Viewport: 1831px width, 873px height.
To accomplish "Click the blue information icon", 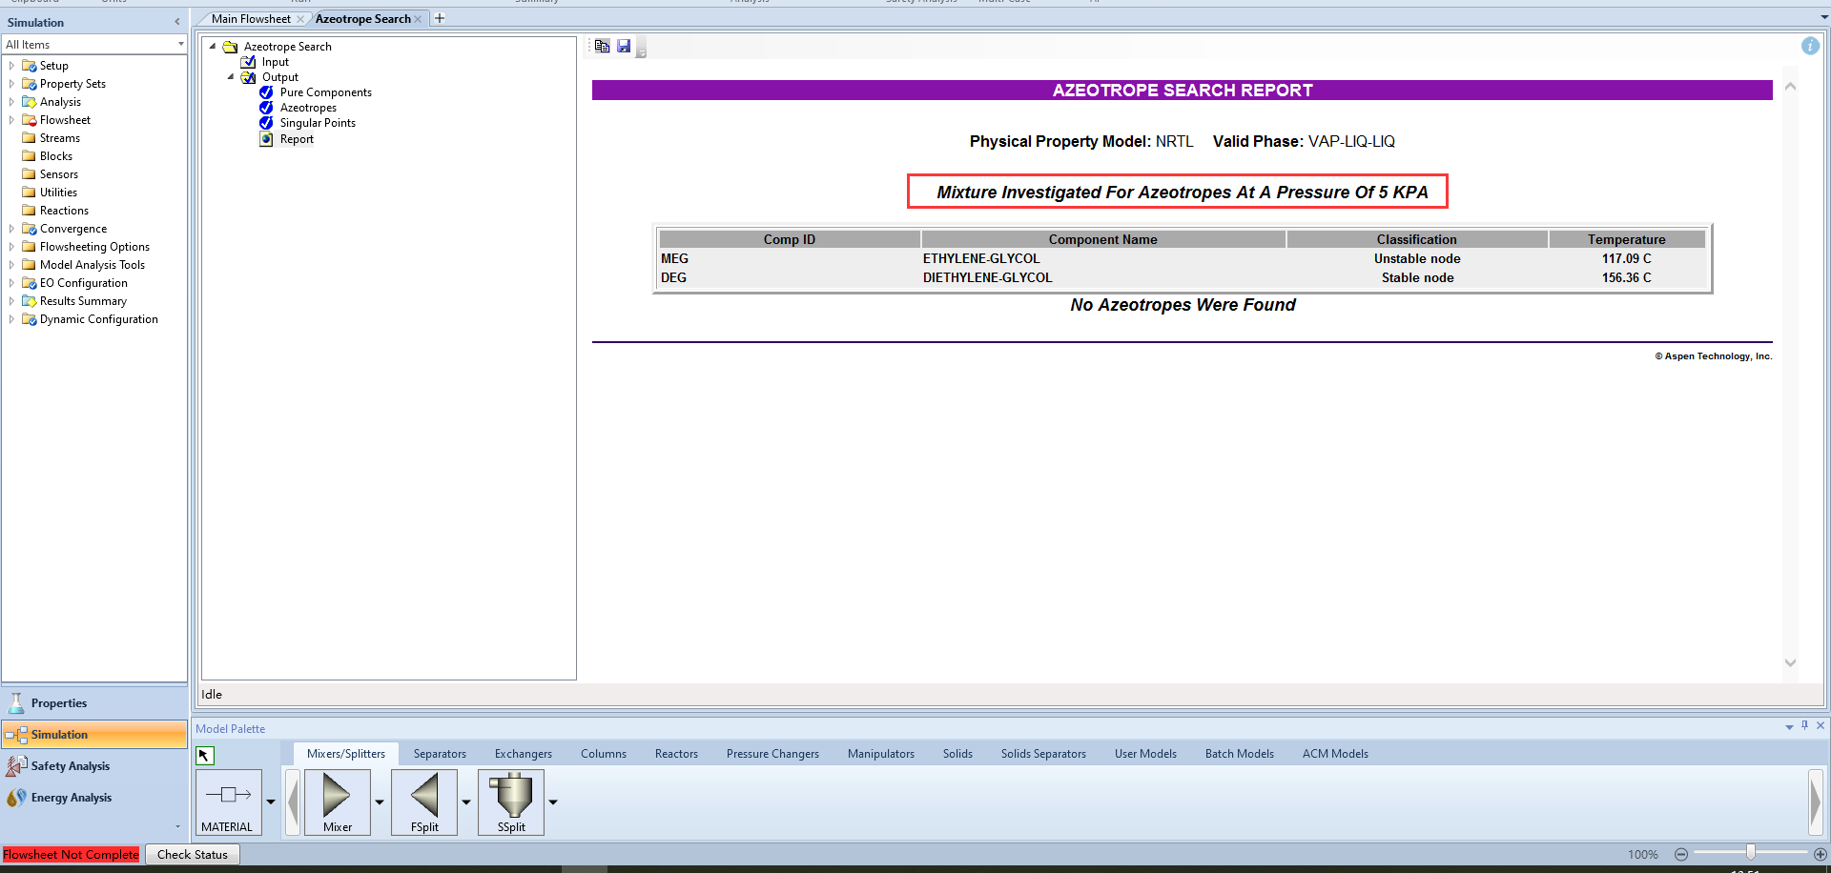I will tap(1809, 46).
